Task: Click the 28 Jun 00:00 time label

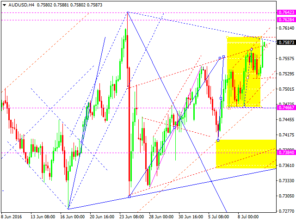Action: click(x=161, y=217)
